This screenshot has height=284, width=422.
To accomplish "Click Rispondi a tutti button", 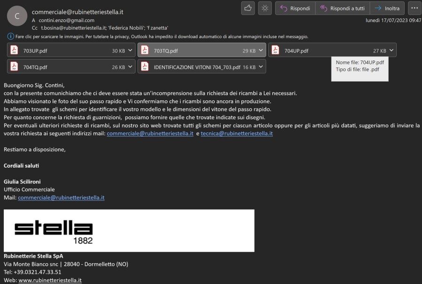I will click(x=342, y=8).
